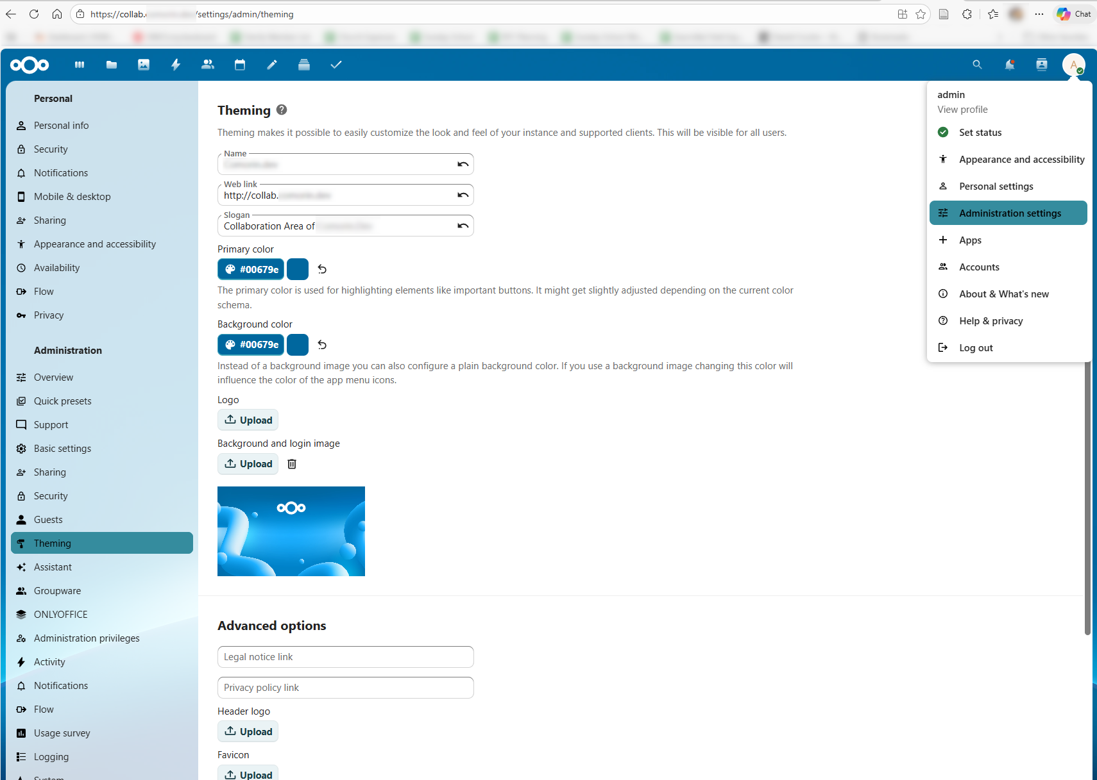
Task: Open the primary color #00679e picker
Action: 251,270
